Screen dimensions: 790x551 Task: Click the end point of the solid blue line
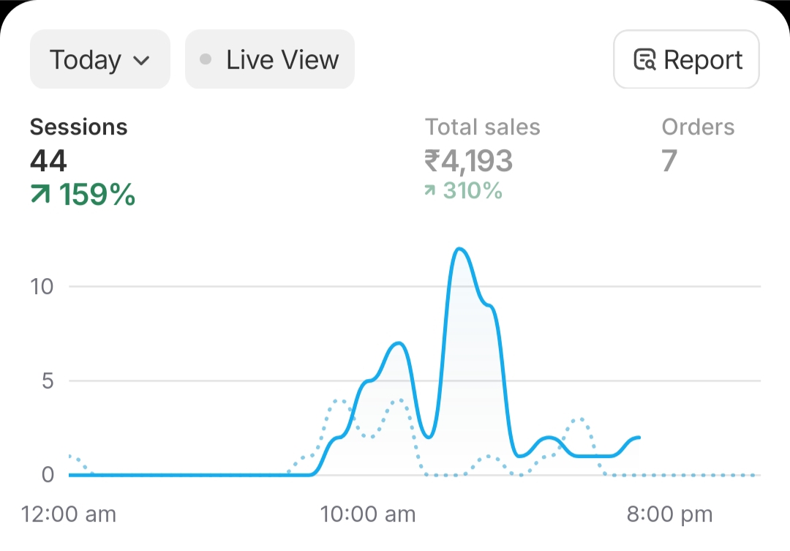[639, 438]
